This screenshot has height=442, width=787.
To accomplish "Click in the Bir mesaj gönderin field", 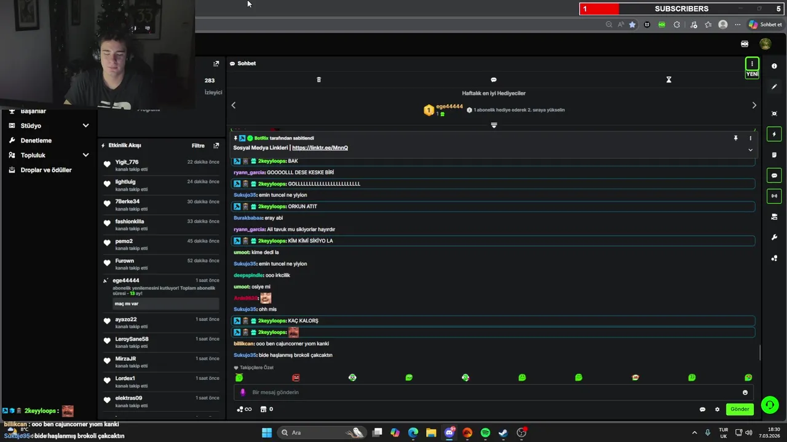I will [x=492, y=392].
